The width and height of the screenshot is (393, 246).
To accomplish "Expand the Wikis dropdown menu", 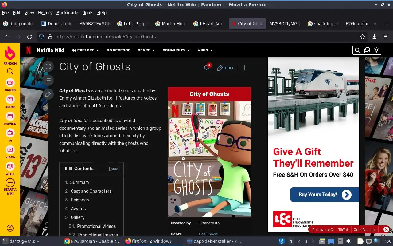I will (205, 50).
